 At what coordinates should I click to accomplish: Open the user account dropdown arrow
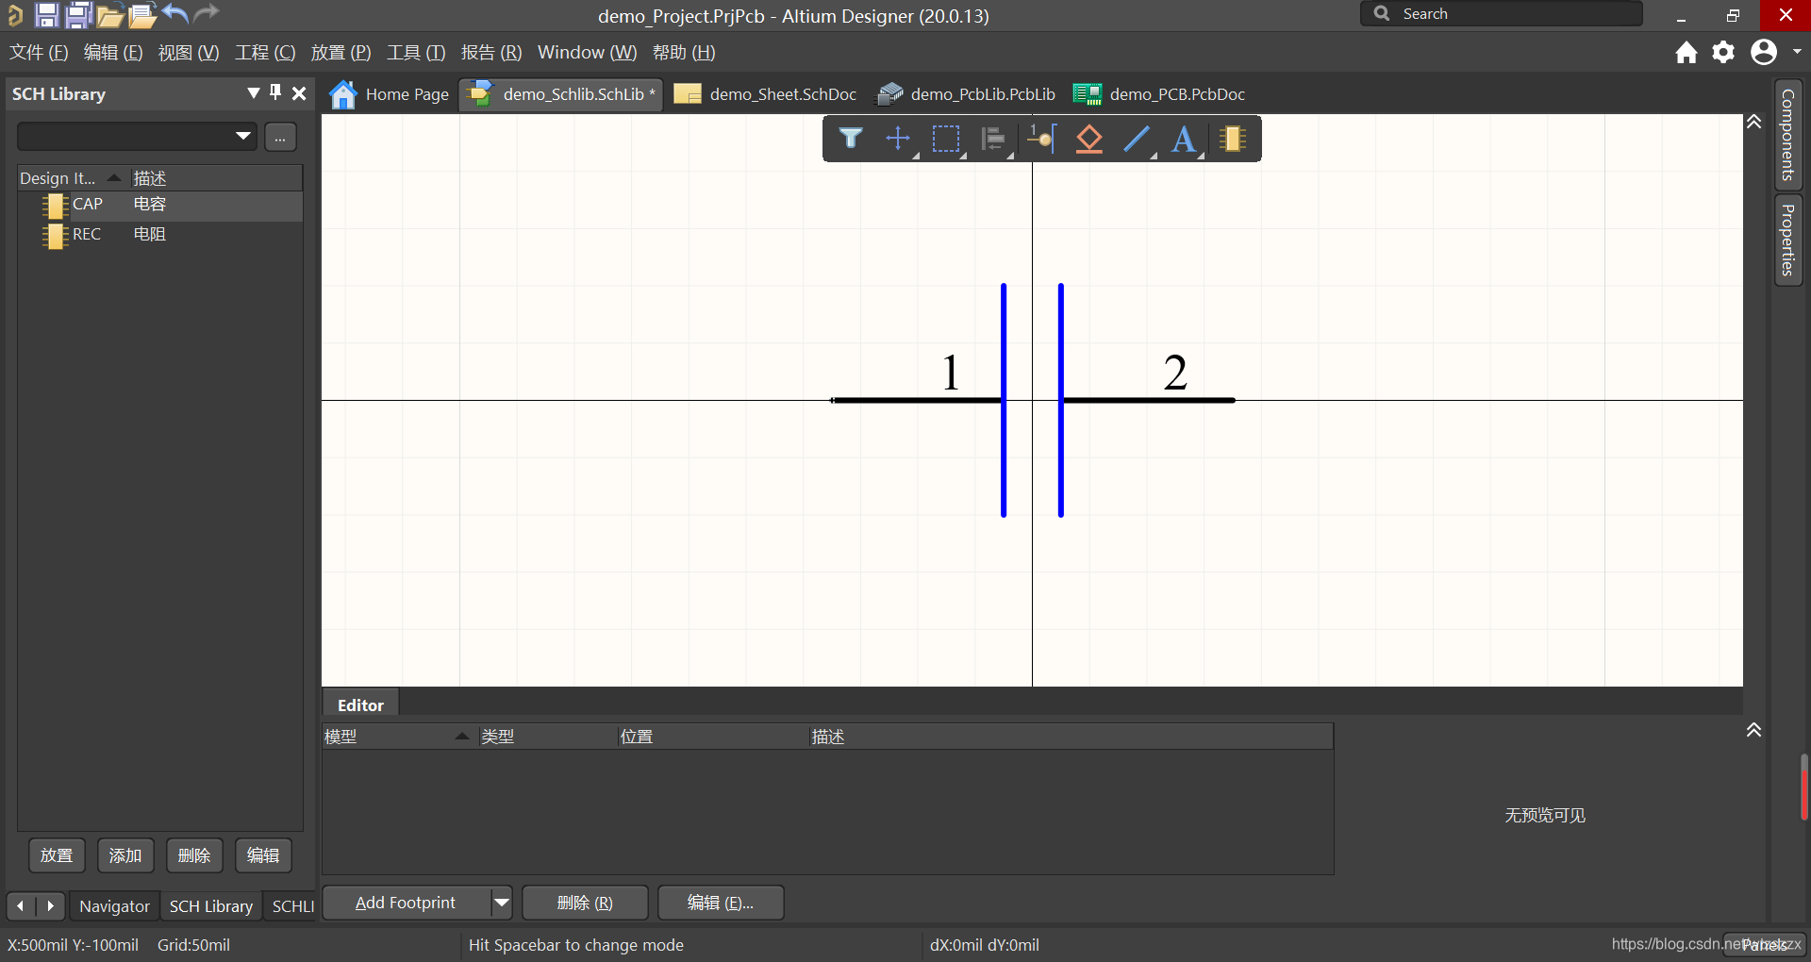point(1797,52)
